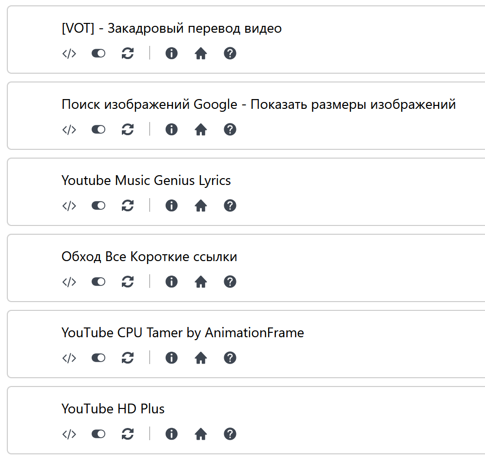Open help page for YouTube HD Plus
This screenshot has width=485, height=468.
click(x=230, y=434)
